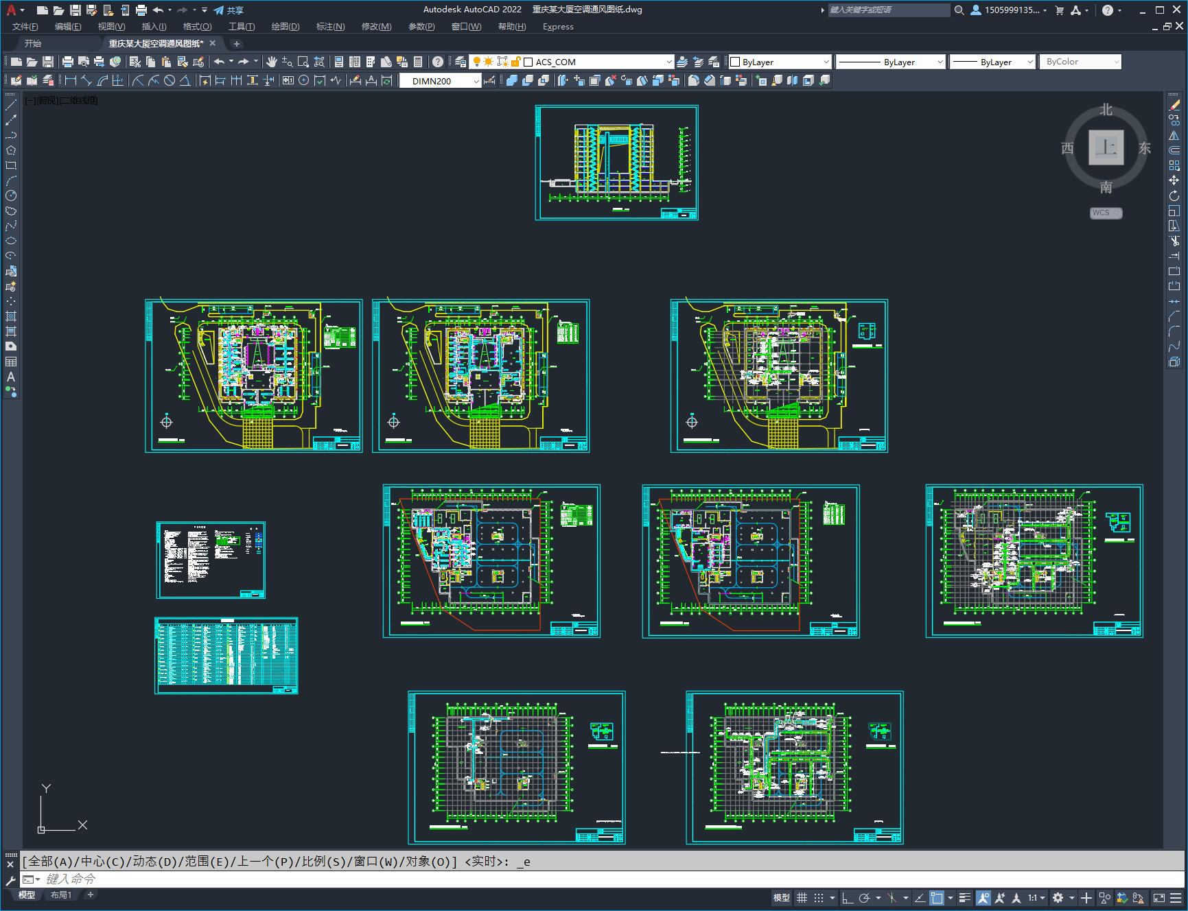Open the ByColor plot style dropdown
Image resolution: width=1188 pixels, height=911 pixels.
1080,62
